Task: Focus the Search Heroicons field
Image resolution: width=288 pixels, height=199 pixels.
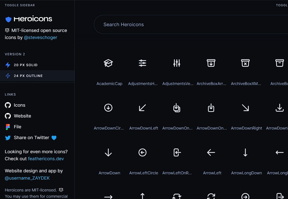Action: tap(191, 24)
